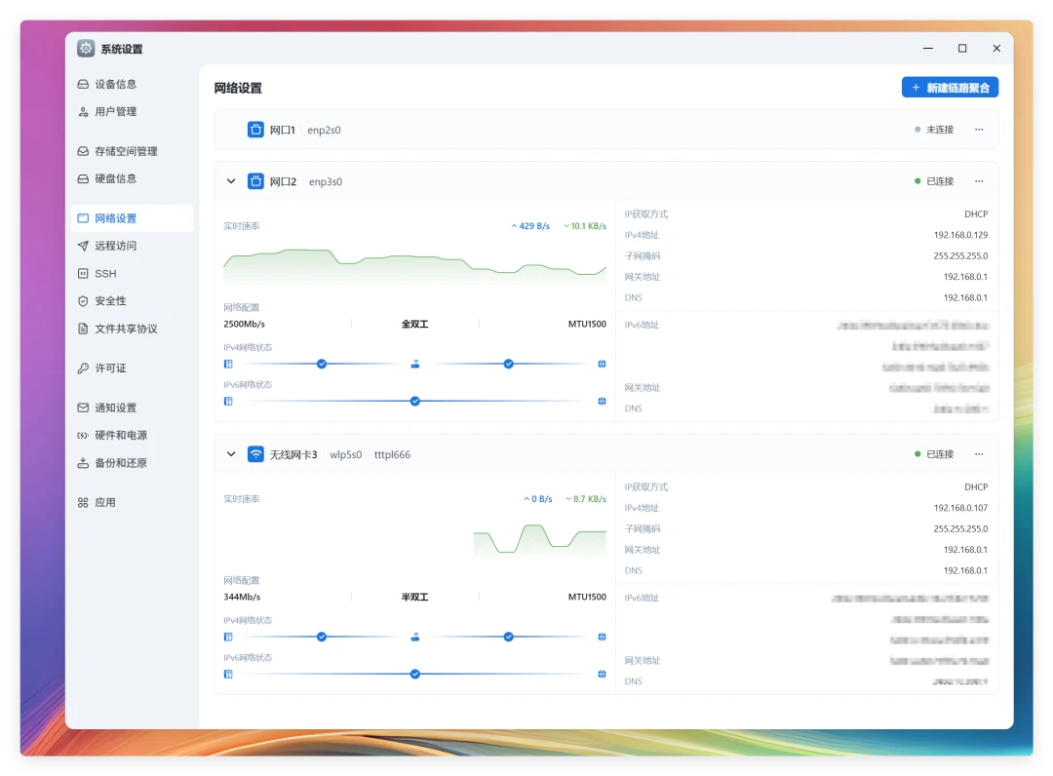Click 网口2 upload rate 429 B/s

(530, 226)
